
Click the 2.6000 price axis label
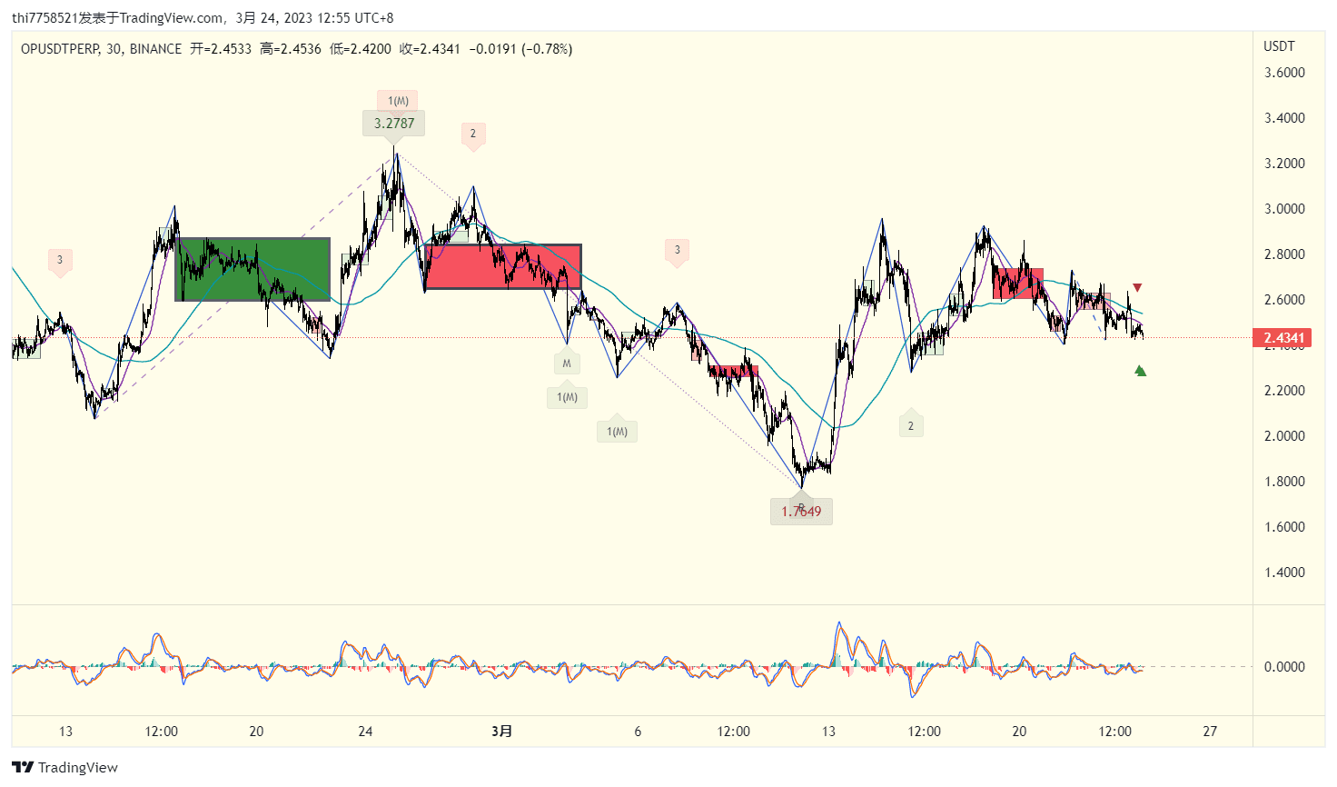click(1284, 300)
